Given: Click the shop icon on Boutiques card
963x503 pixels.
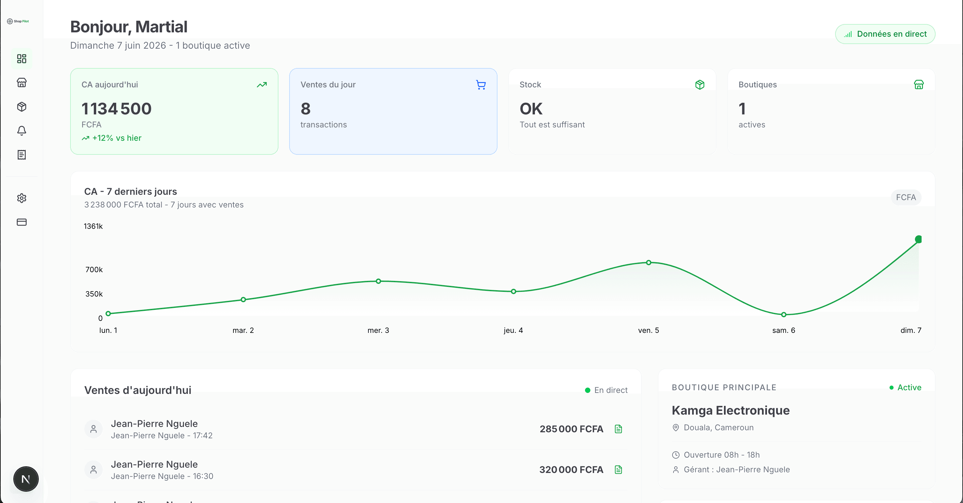Looking at the screenshot, I should click(919, 85).
